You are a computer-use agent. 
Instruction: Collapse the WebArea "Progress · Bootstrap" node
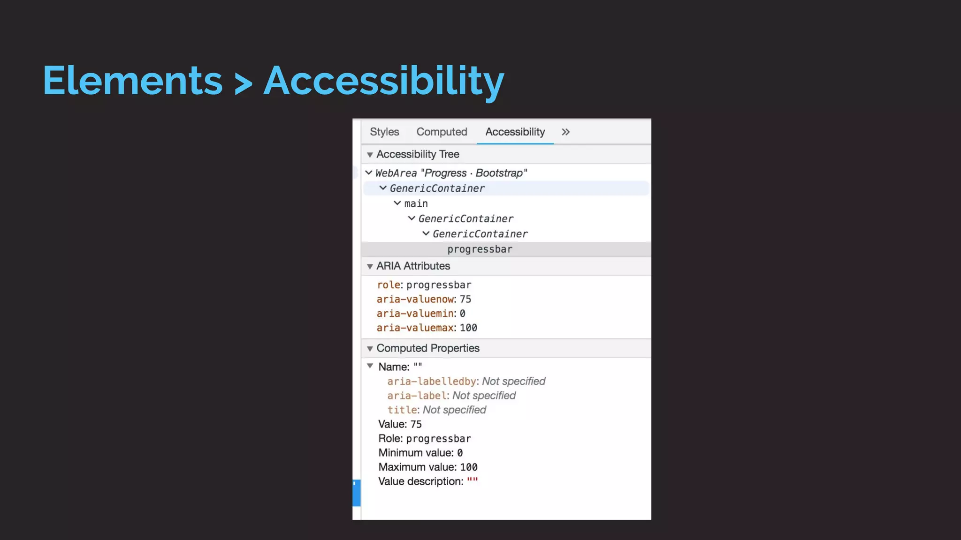tap(369, 172)
